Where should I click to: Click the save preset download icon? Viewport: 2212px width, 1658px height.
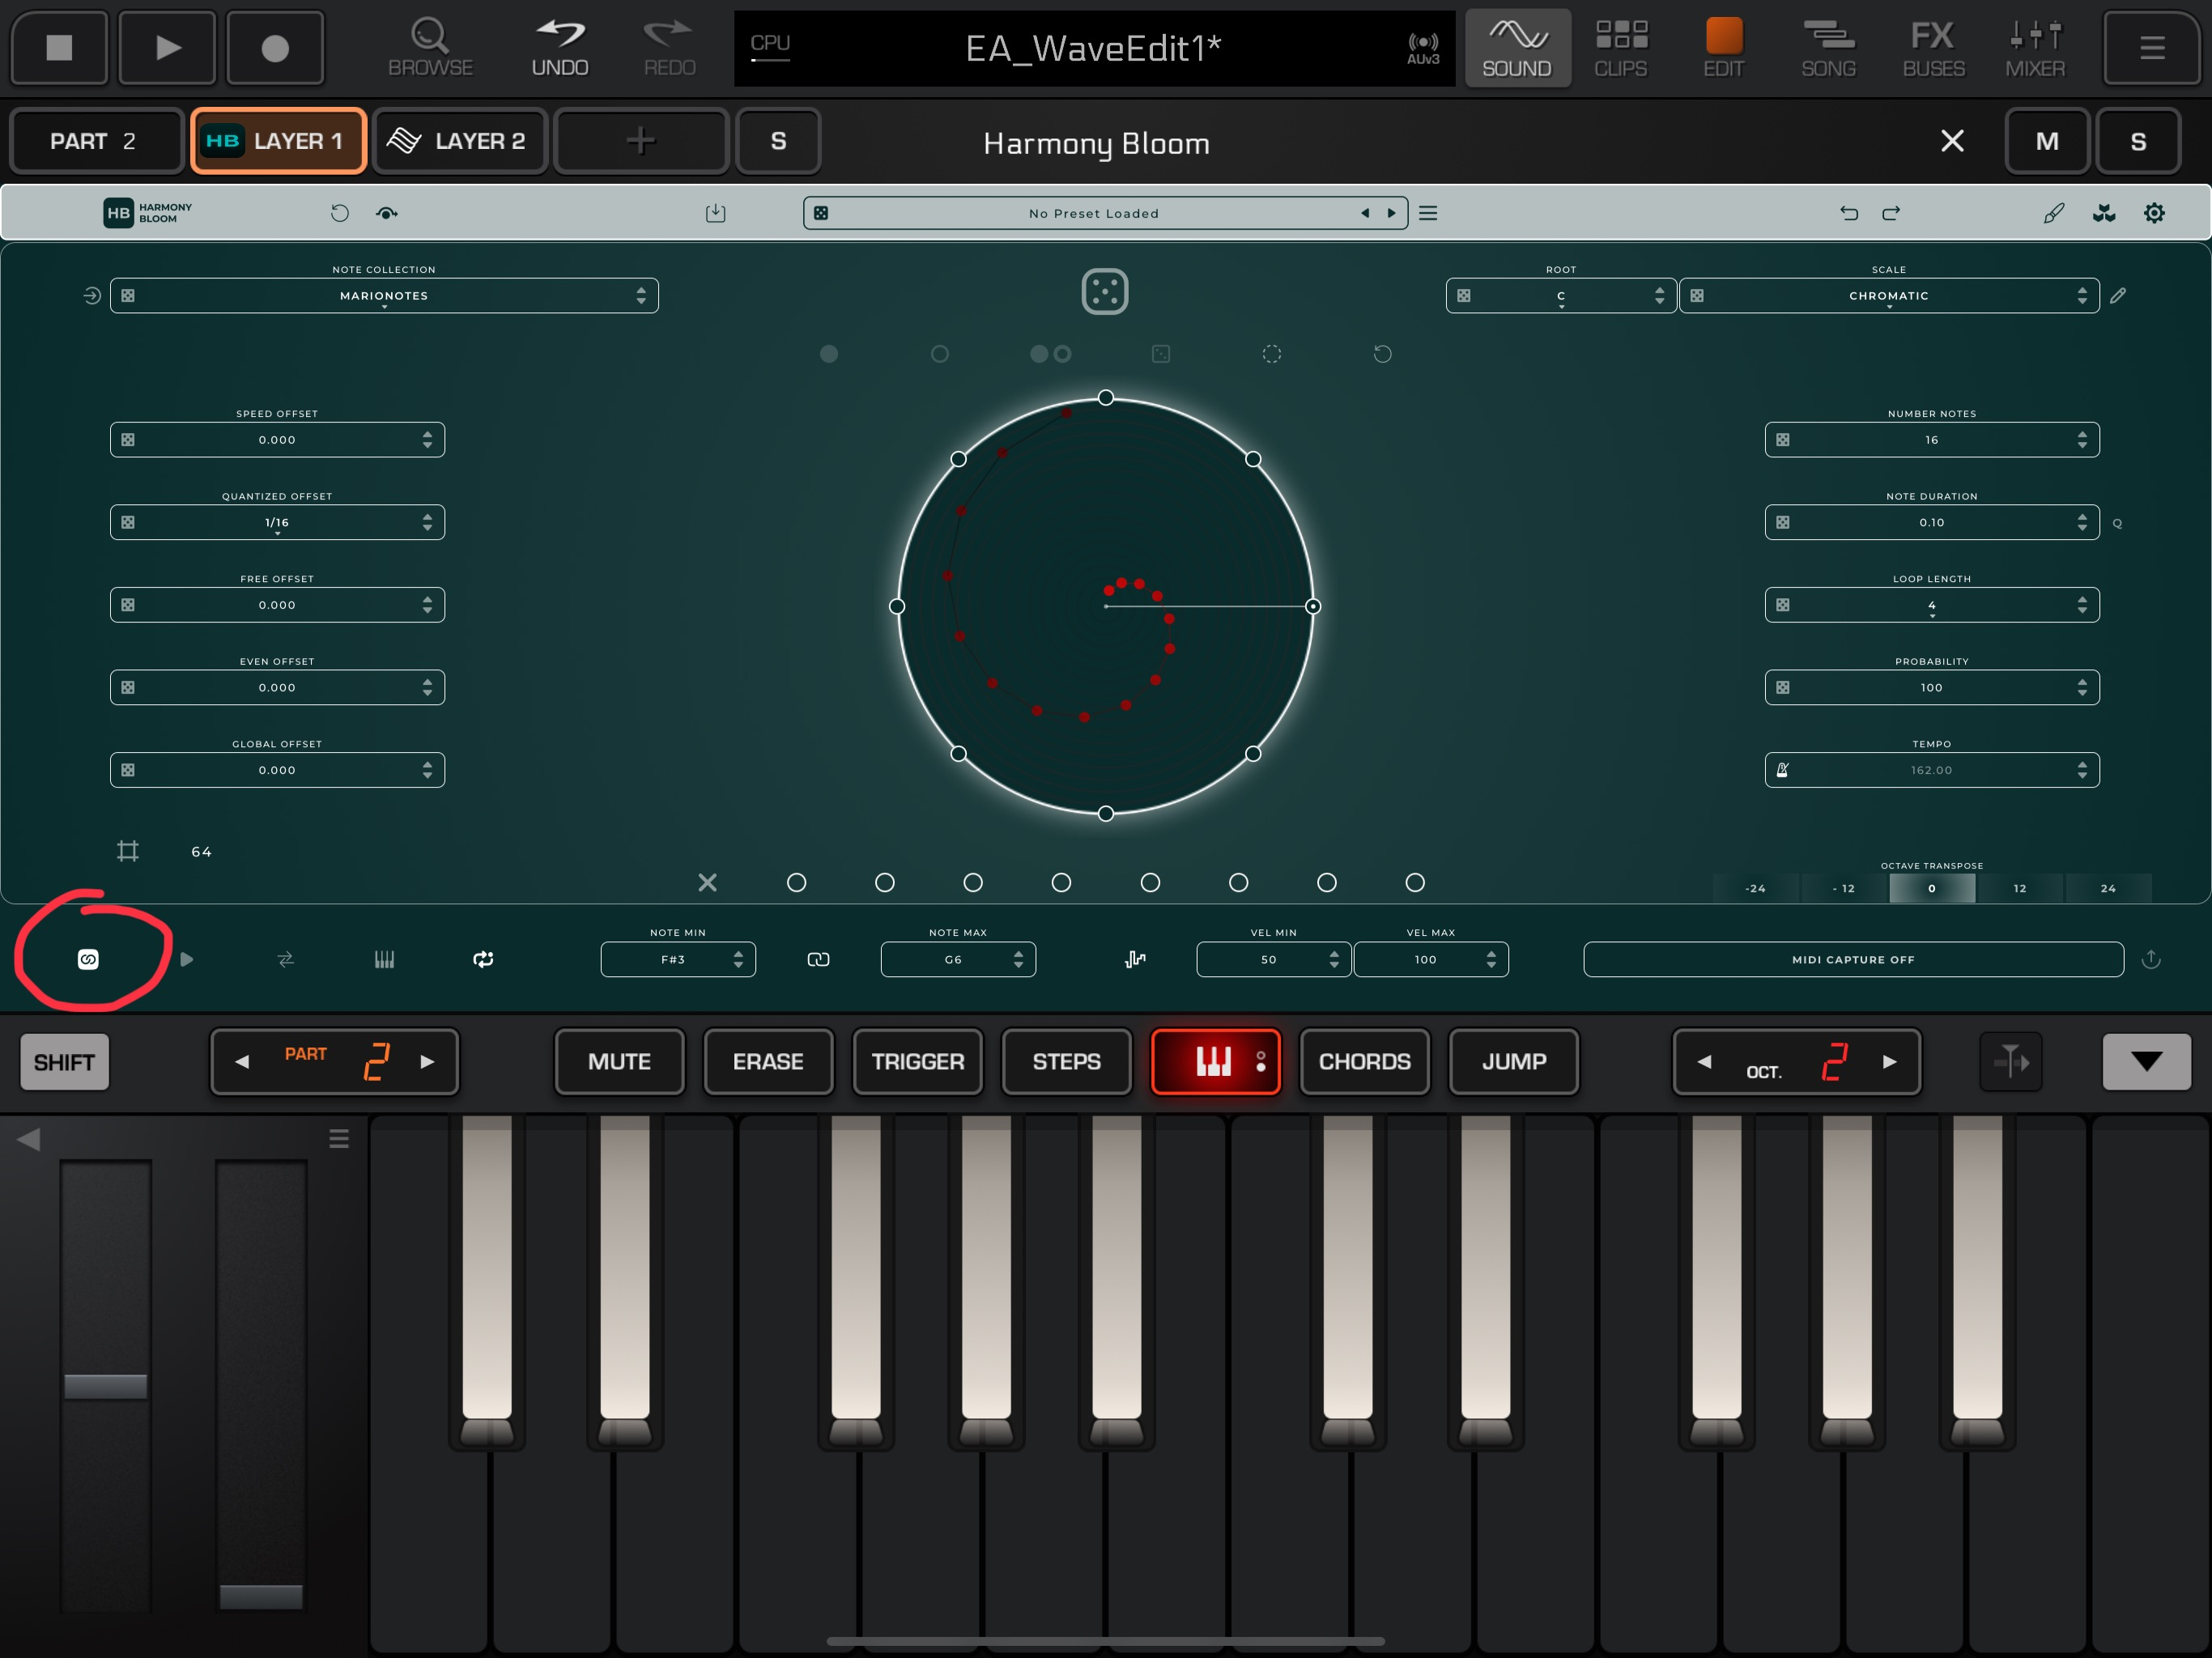click(715, 213)
